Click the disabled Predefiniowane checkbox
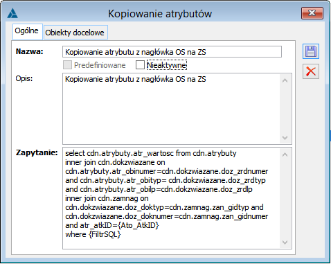 [x=67, y=65]
